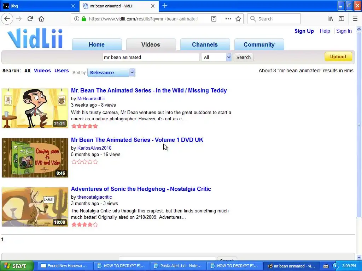
Task: Open Sonic Nostalgia Critic video thumbnail
Action: tap(35, 207)
